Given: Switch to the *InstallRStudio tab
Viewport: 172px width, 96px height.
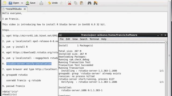Looking at the screenshot, I should coord(14,9).
